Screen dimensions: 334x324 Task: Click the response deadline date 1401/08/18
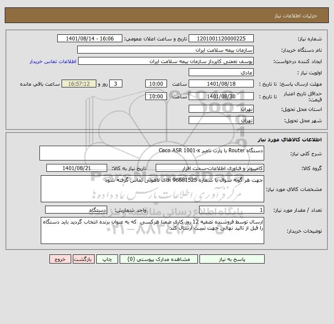[221, 84]
